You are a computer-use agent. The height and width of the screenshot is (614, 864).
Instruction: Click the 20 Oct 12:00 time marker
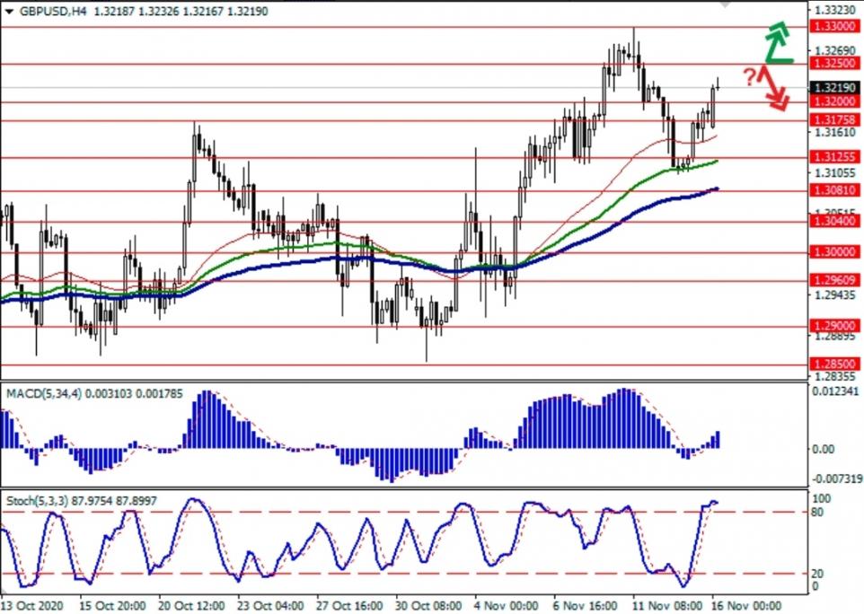coord(193,604)
